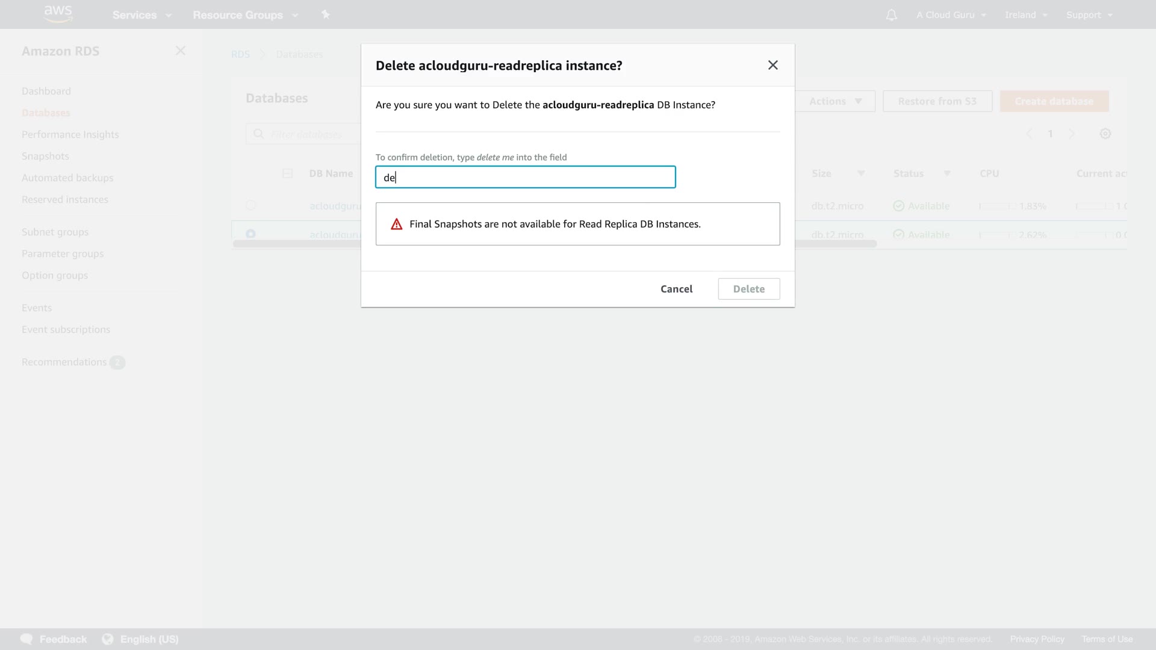Click the language globe icon
The image size is (1156, 650).
(x=108, y=639)
